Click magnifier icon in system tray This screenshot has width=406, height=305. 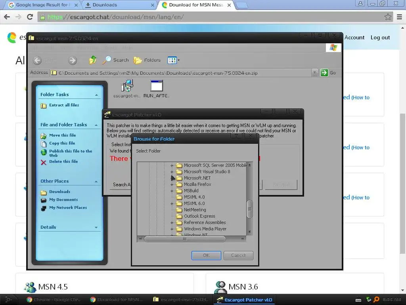click(x=376, y=300)
